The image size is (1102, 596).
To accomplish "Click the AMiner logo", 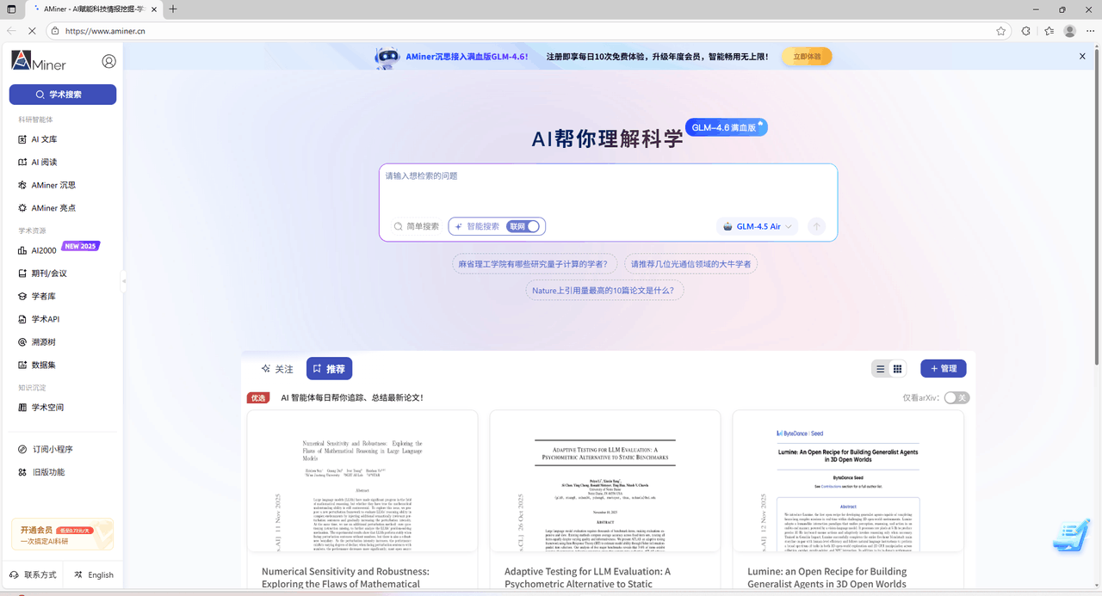I will pyautogui.click(x=39, y=60).
